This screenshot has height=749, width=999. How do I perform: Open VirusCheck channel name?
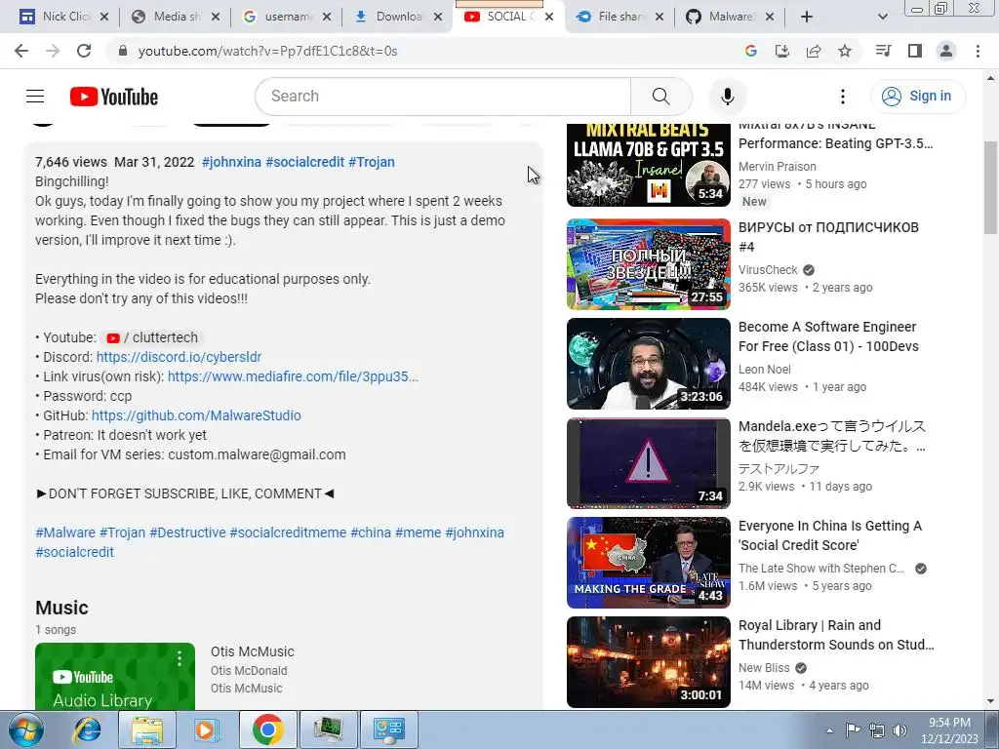pos(768,270)
